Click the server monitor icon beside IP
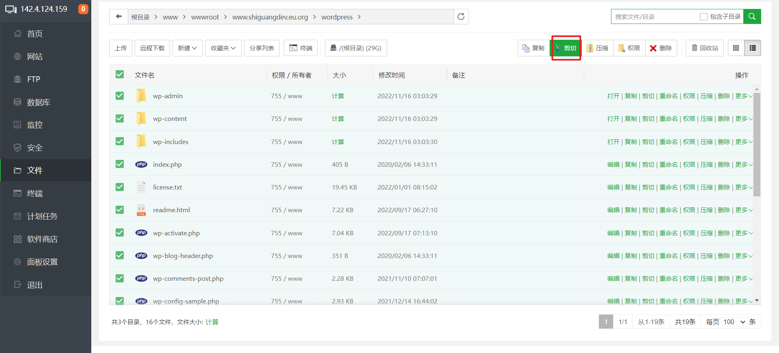The width and height of the screenshot is (779, 353). (x=11, y=9)
